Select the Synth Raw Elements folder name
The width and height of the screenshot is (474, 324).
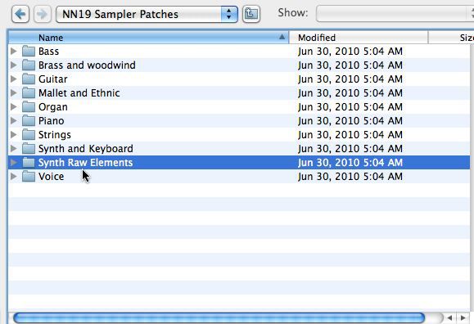86,163
